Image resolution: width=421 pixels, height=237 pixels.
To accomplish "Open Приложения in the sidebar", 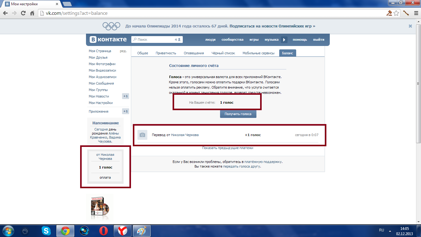I will tap(99, 111).
